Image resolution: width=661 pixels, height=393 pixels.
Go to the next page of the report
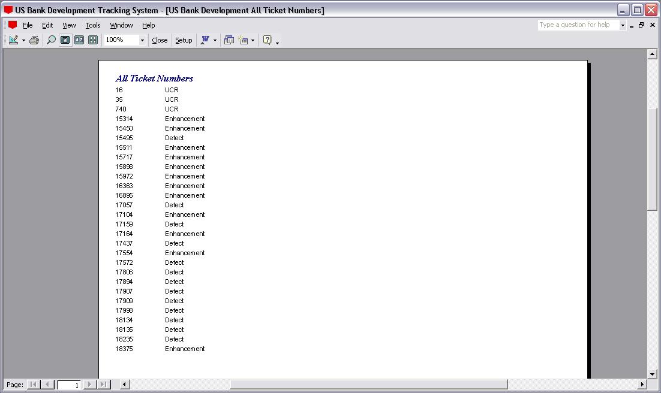(x=89, y=385)
